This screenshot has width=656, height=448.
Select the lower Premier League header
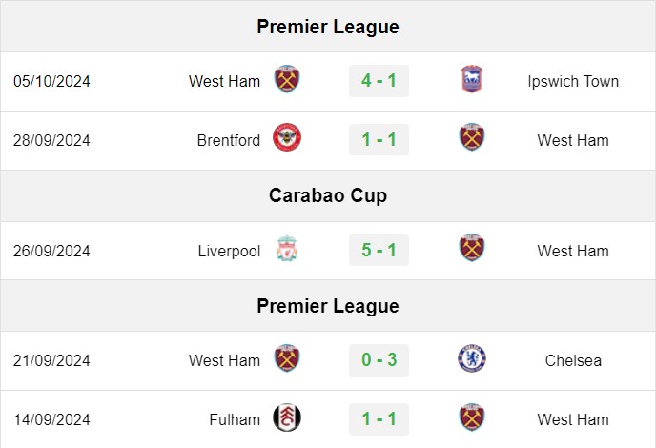[328, 306]
